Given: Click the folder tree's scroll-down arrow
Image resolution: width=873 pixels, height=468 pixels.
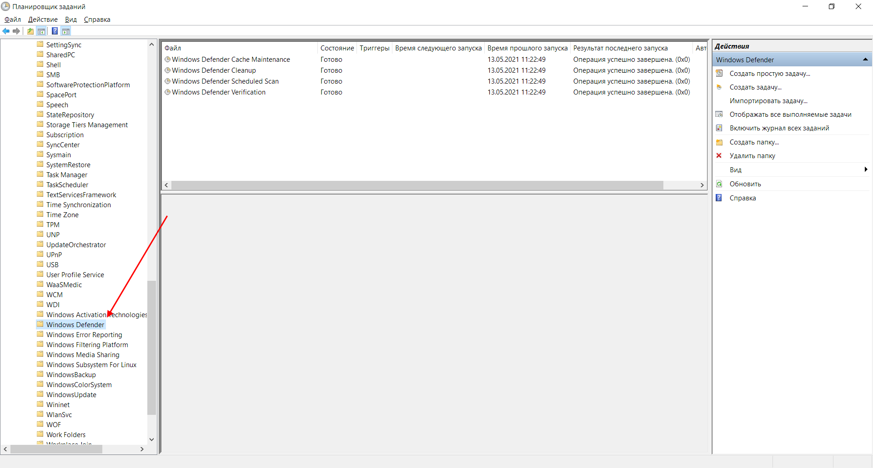Looking at the screenshot, I should [152, 439].
